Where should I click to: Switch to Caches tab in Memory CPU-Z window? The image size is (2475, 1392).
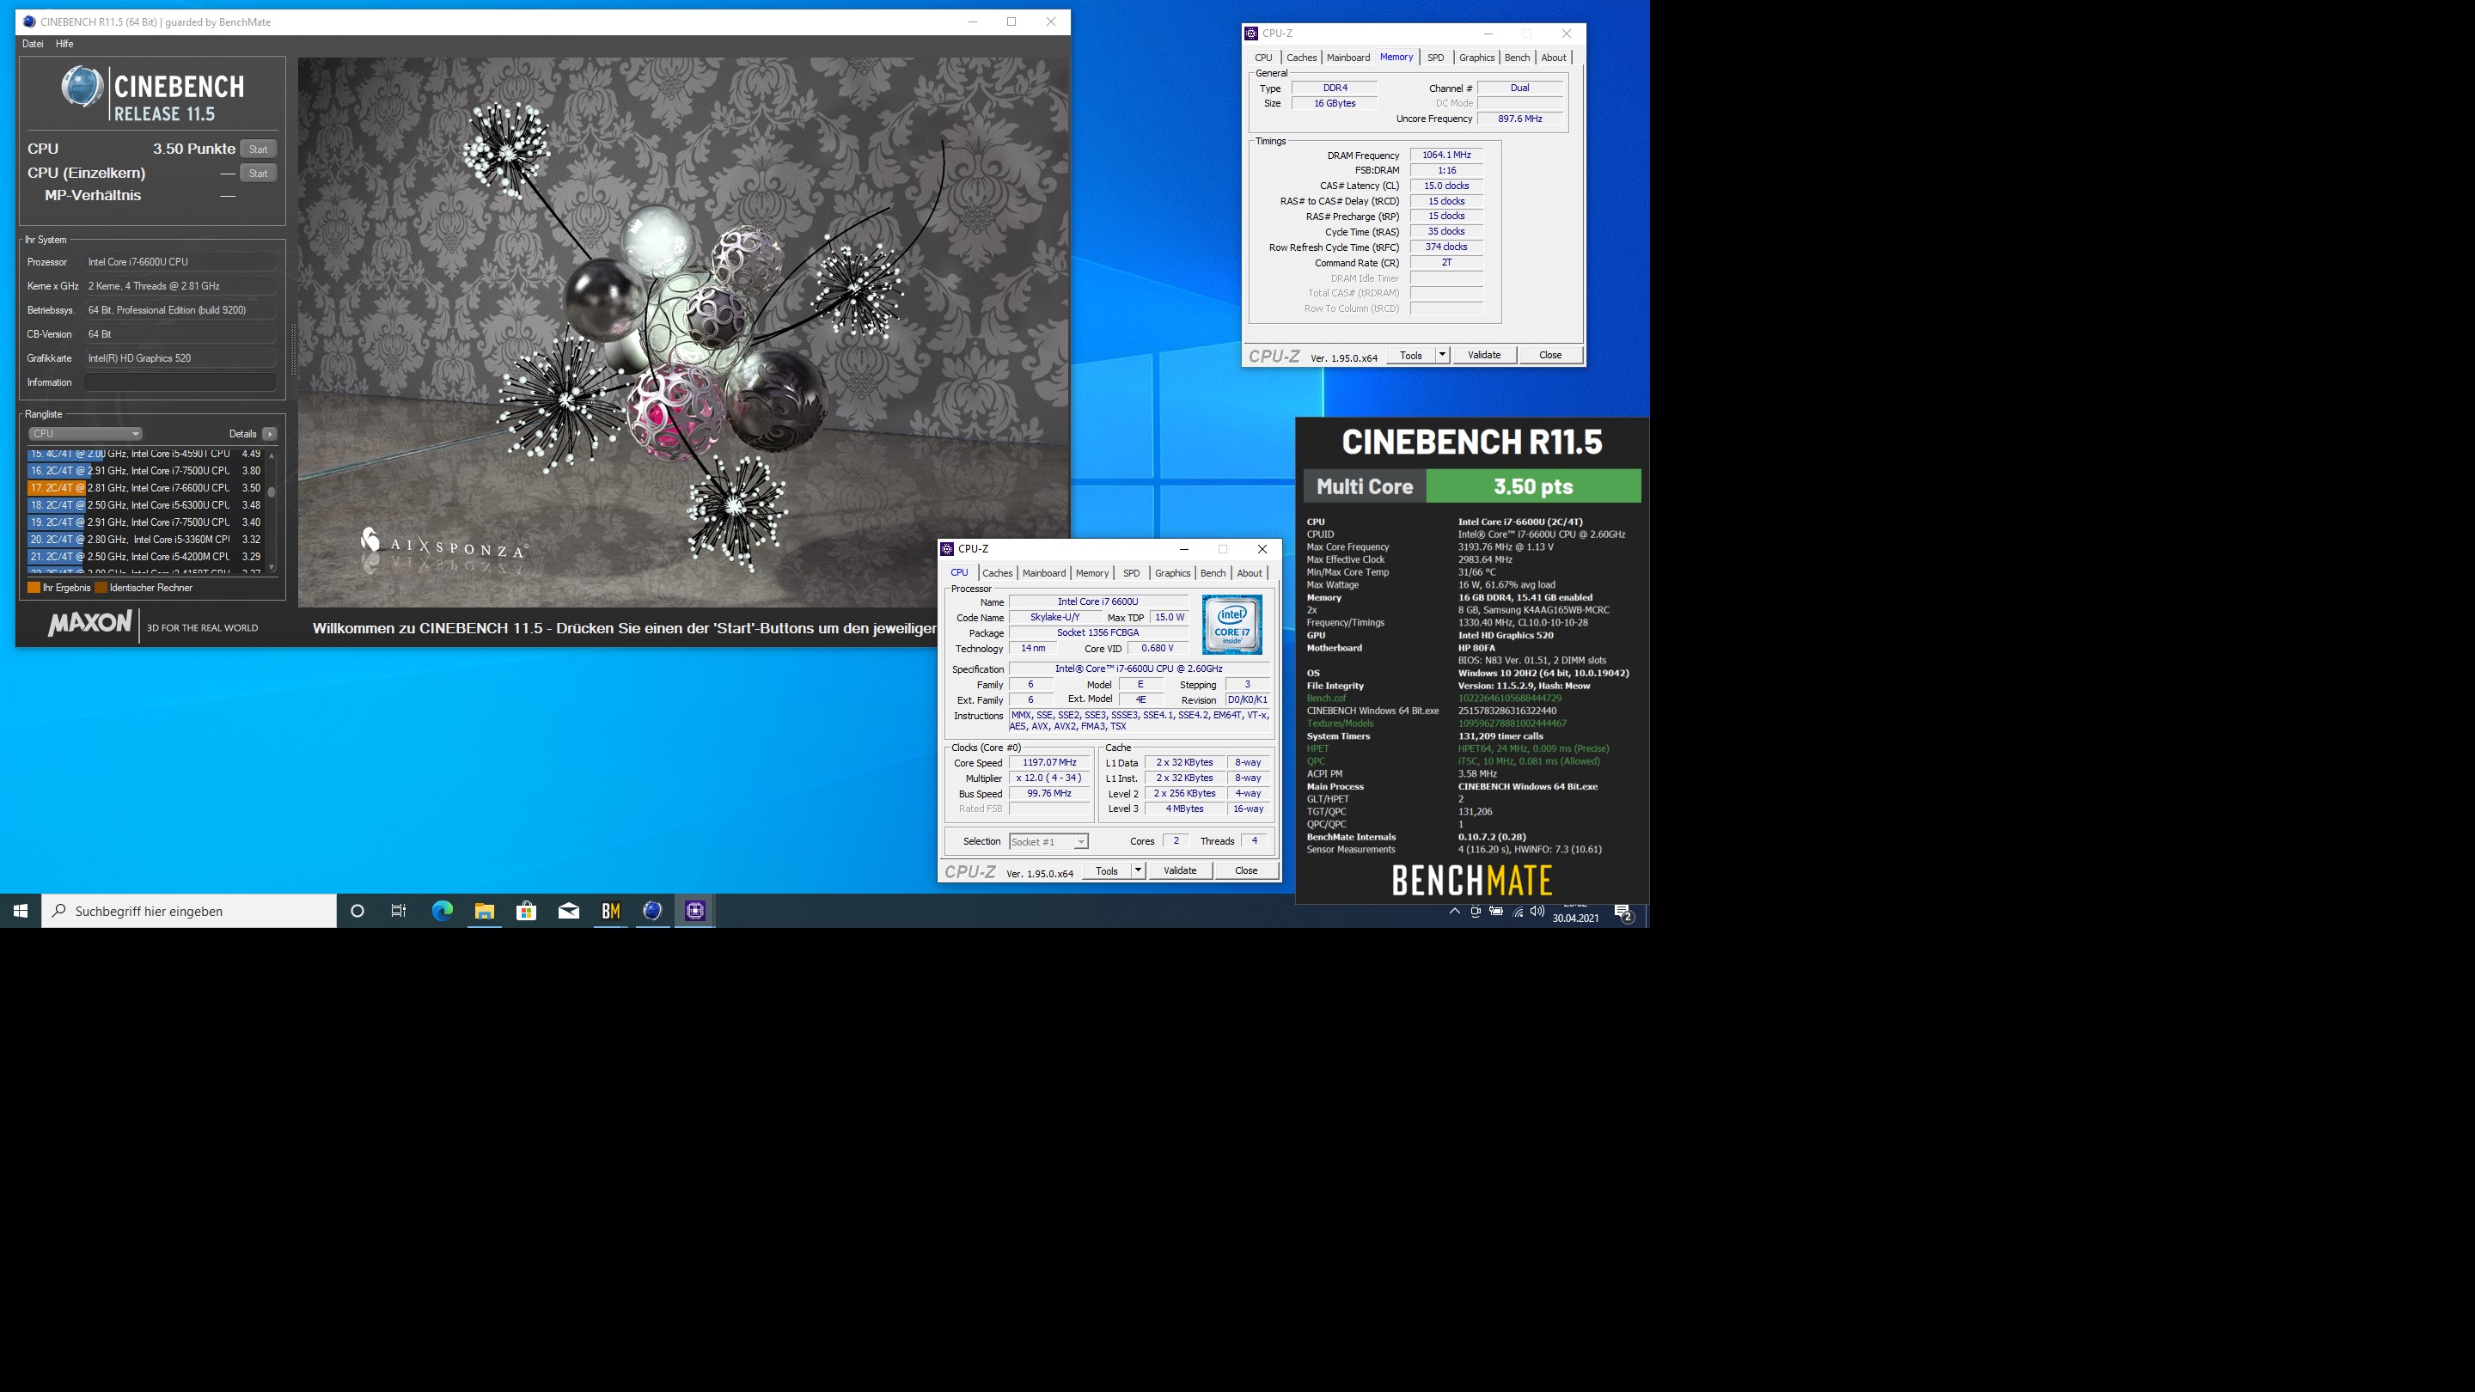coord(1301,58)
